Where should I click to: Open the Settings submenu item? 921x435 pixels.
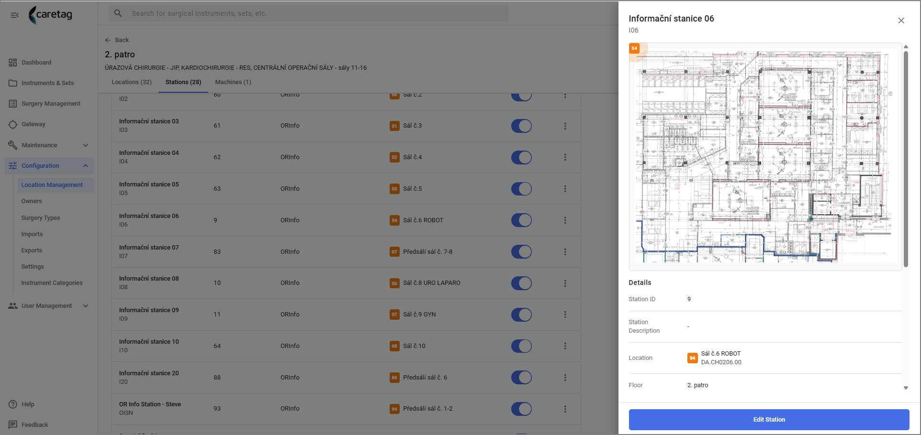33,267
